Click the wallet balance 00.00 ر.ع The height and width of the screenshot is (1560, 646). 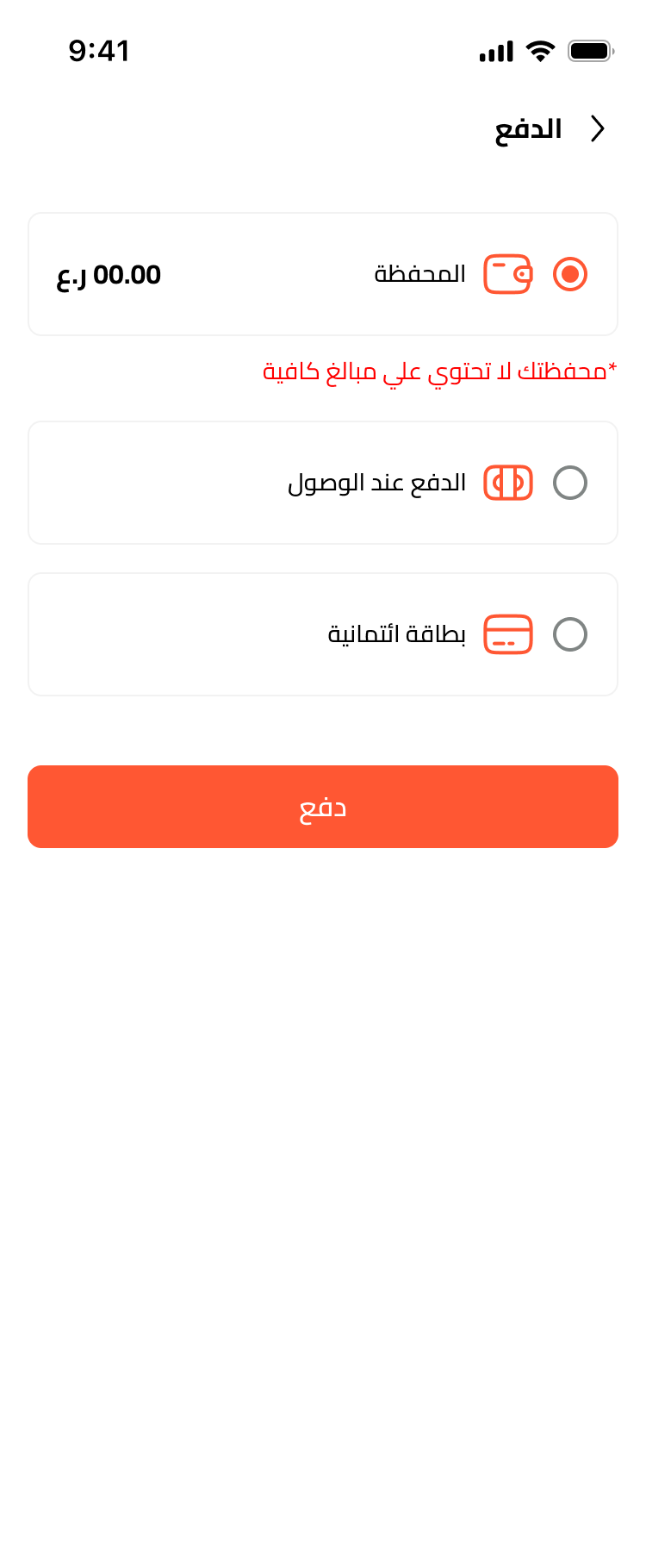(x=109, y=276)
